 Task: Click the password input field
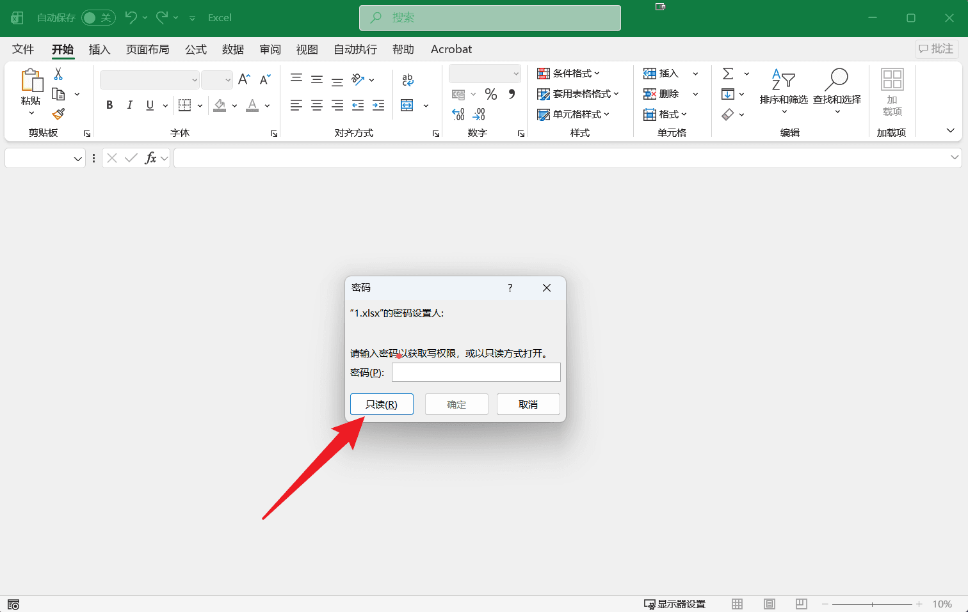(x=476, y=372)
